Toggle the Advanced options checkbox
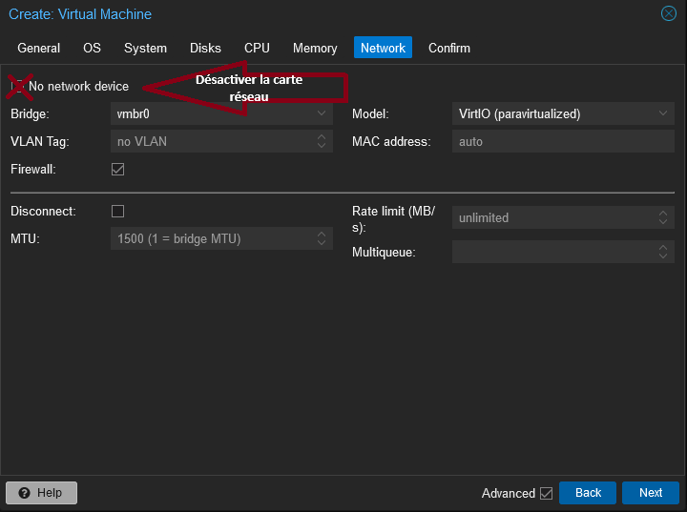Screen dimensions: 687x512 (546, 493)
